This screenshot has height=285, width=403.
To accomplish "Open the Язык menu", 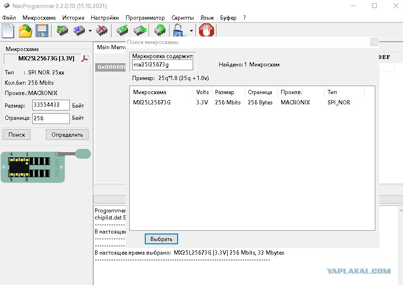I will click(x=207, y=18).
